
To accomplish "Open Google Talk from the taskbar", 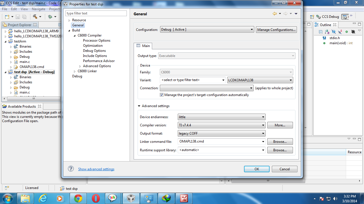I will pyautogui.click(x=113, y=198).
